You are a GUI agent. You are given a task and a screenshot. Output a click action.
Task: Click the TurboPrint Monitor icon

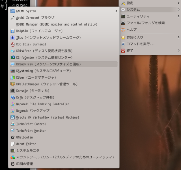coord(12,131)
